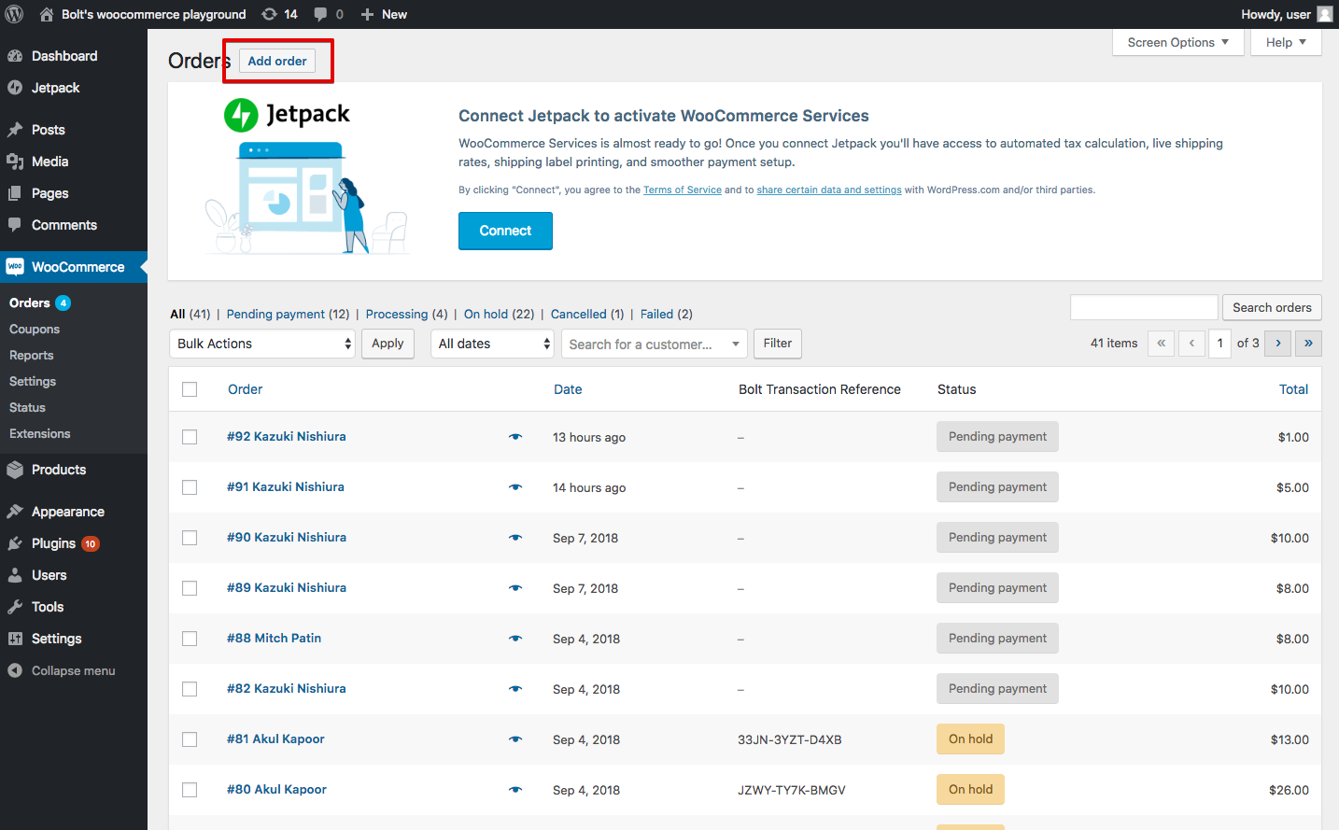Open the Media sidebar icon
Image resolution: width=1339 pixels, height=830 pixels.
pos(15,162)
